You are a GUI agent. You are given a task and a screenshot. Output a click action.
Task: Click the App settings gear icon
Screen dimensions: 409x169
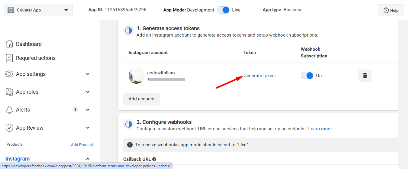10,74
